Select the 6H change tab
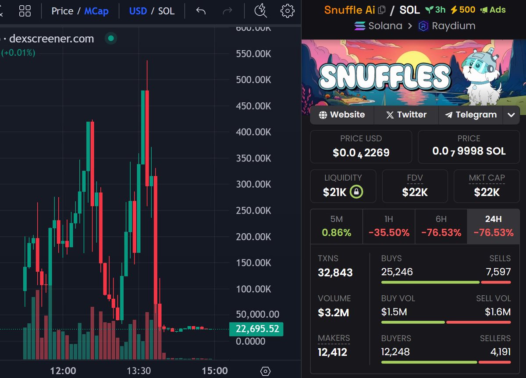526x378 pixels. pyautogui.click(x=441, y=227)
